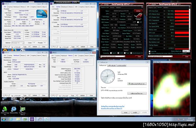Click the taskbar clock showing 11:44
The width and height of the screenshot is (196, 128).
pos(189,119)
